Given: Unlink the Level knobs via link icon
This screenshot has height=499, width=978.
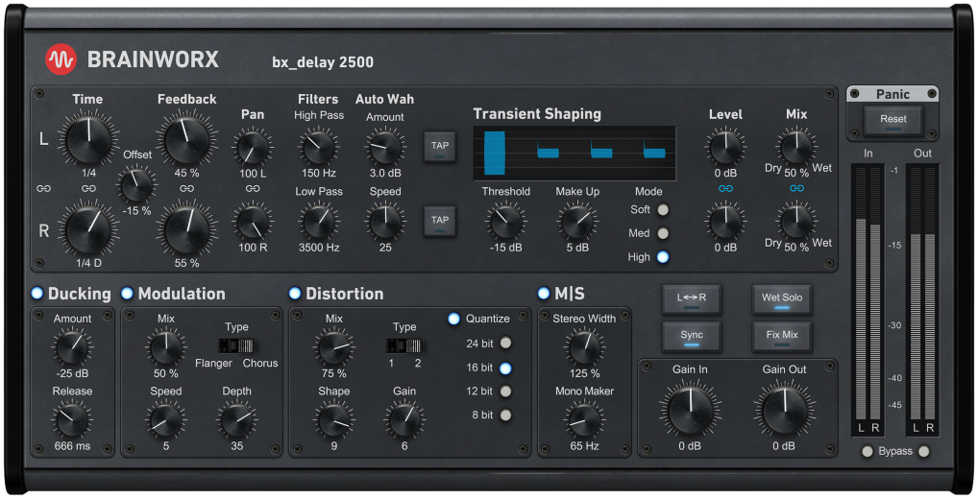Looking at the screenshot, I should (x=725, y=189).
